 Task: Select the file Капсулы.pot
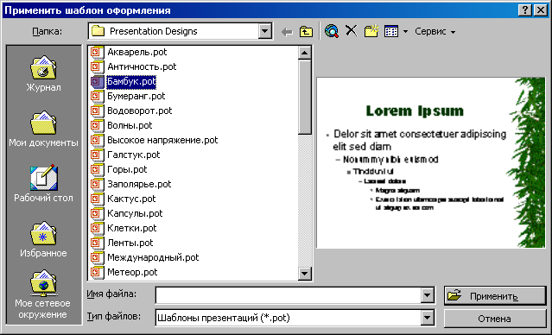[x=135, y=213]
